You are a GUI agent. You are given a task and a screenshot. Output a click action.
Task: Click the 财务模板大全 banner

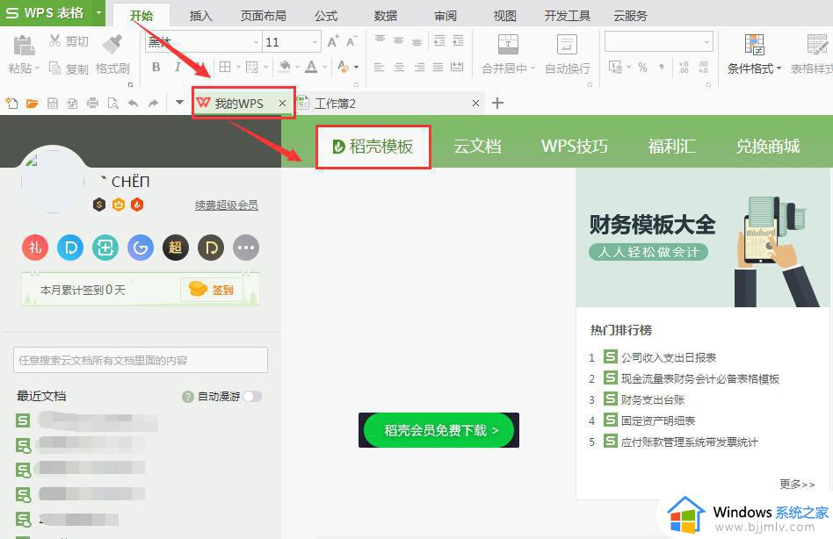tap(703, 238)
